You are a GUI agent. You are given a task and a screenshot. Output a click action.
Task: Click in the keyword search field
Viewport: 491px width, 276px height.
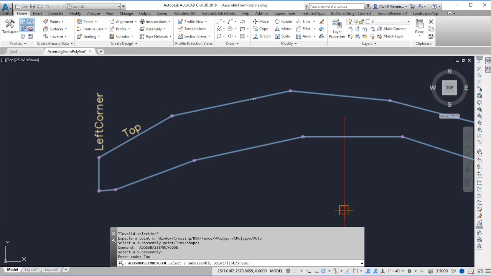(336, 6)
